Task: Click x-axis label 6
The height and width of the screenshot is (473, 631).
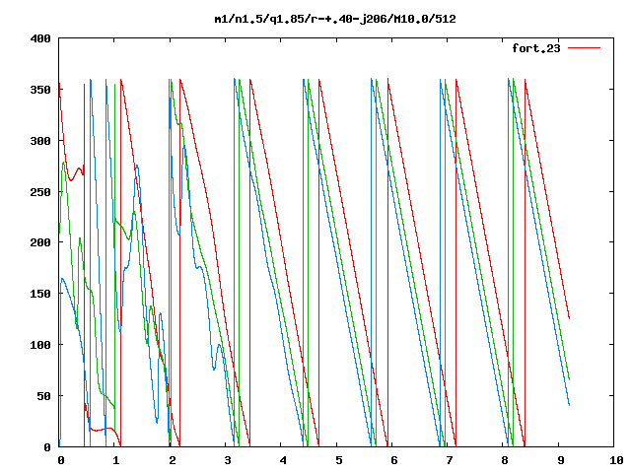Action: click(394, 460)
